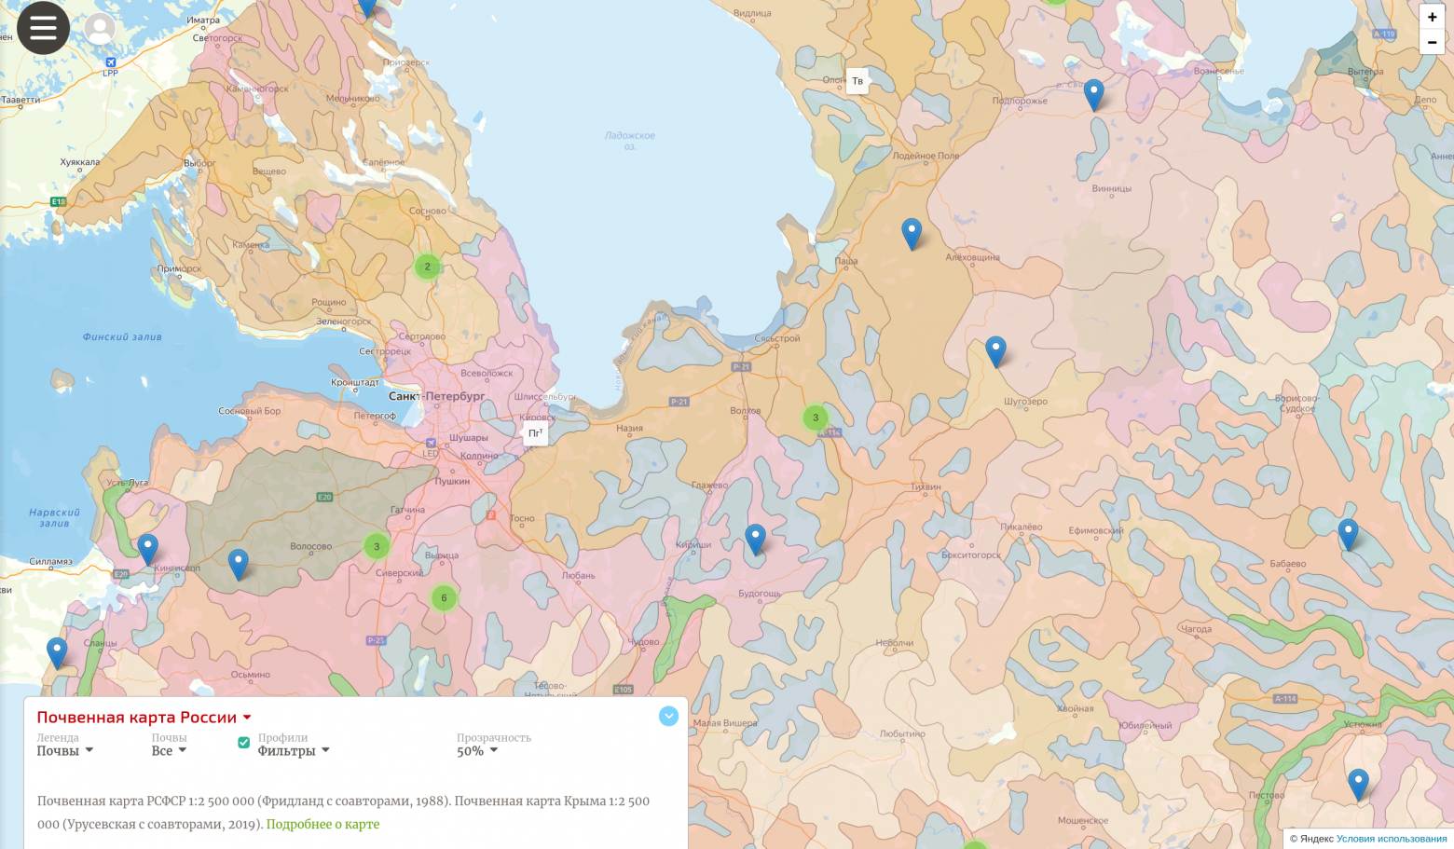Open the Легенда Почвы dropdown
1454x849 pixels.
[x=65, y=751]
